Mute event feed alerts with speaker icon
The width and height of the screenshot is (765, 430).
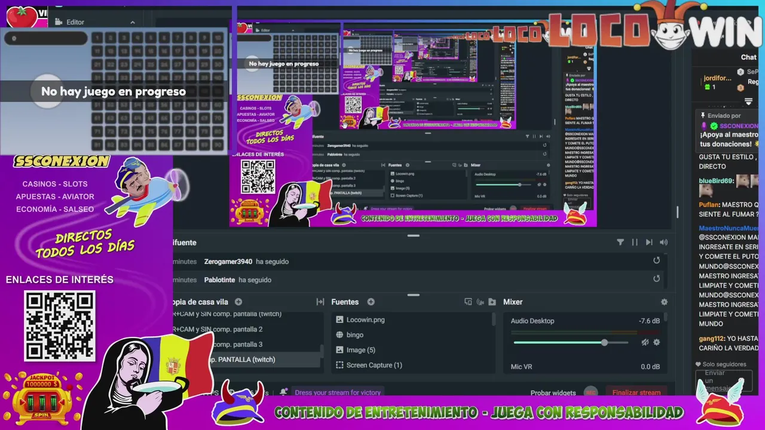click(x=663, y=242)
